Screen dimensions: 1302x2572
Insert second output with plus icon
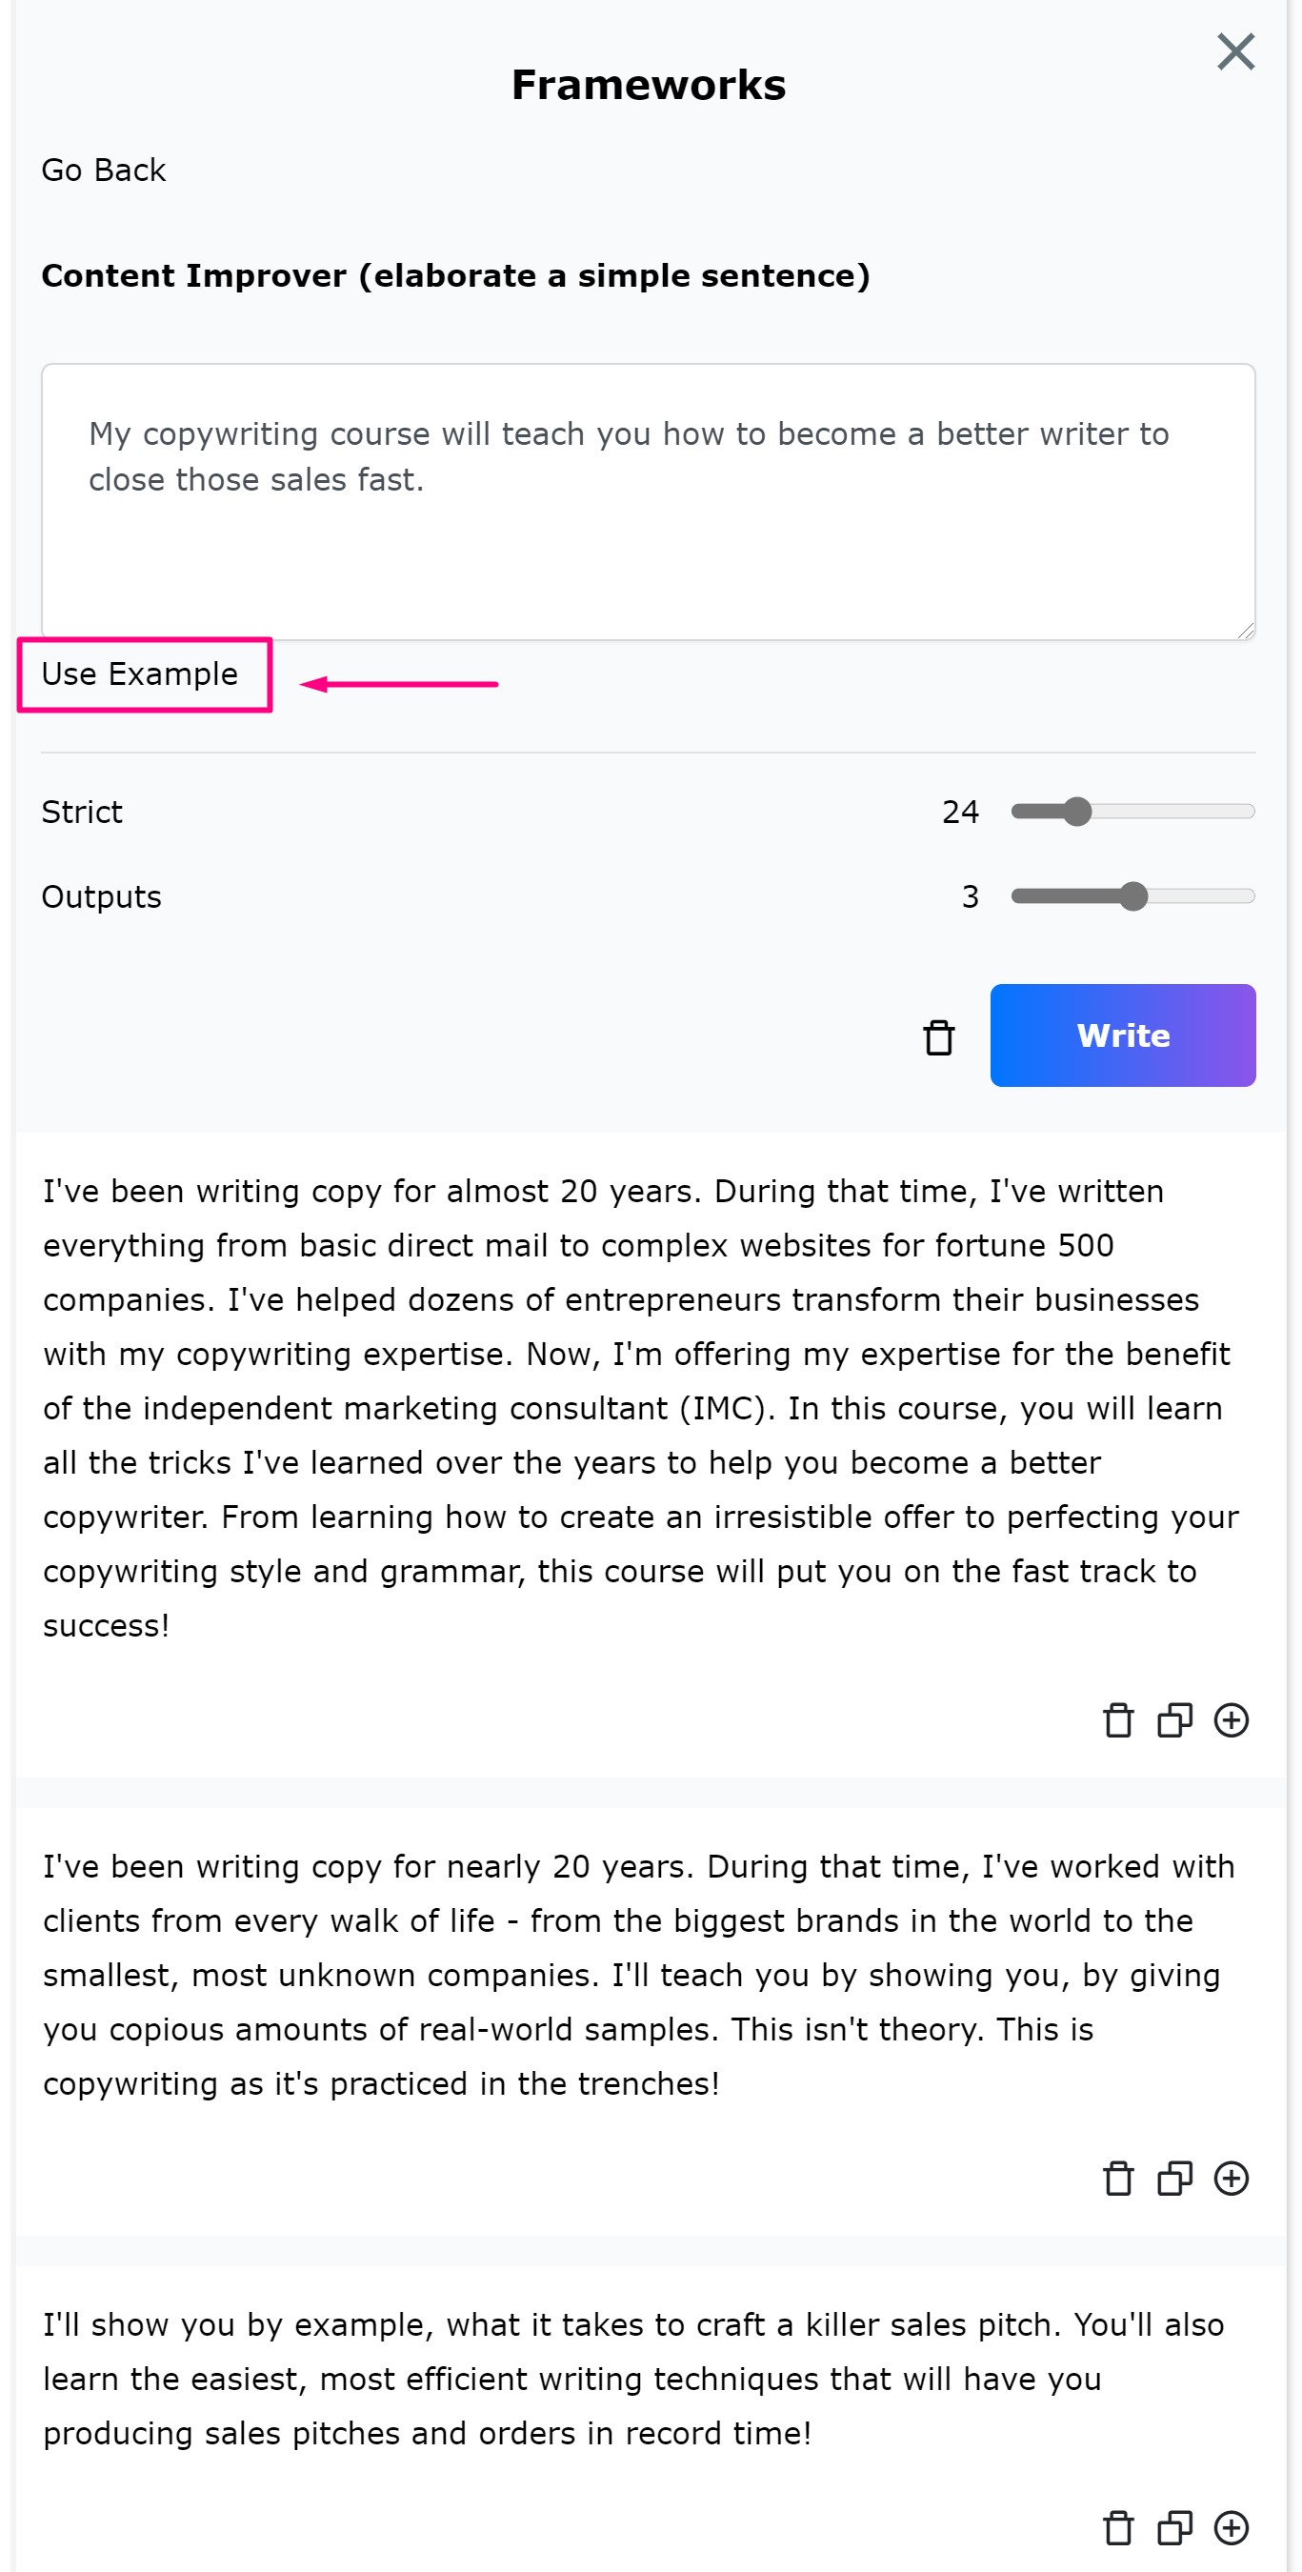pyautogui.click(x=1232, y=2179)
